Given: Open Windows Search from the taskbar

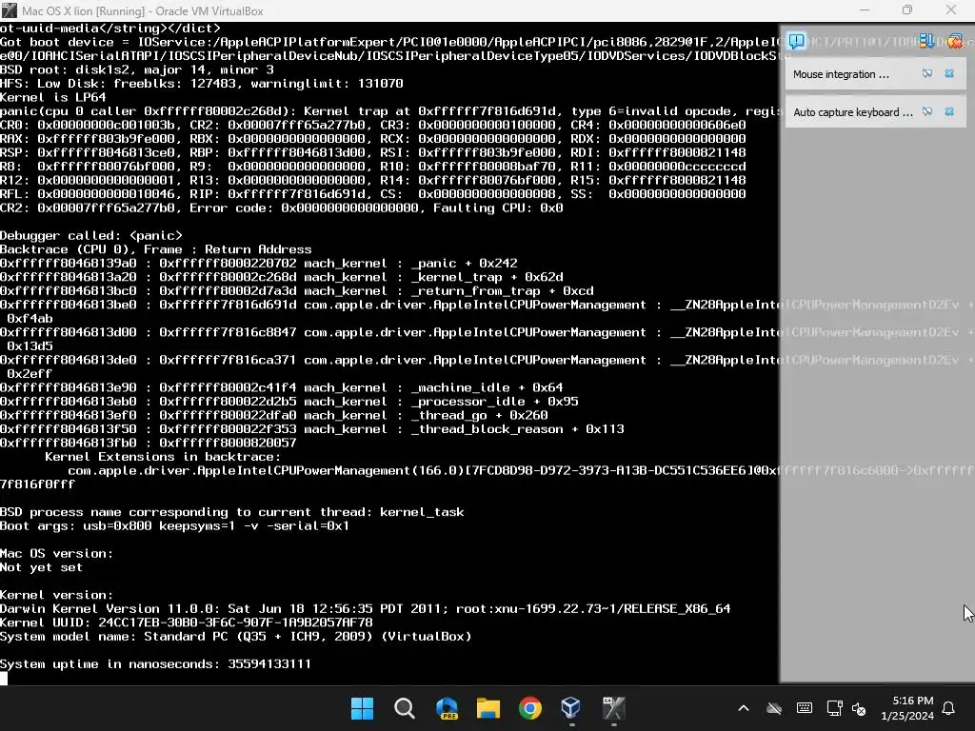Looking at the screenshot, I should pos(404,708).
